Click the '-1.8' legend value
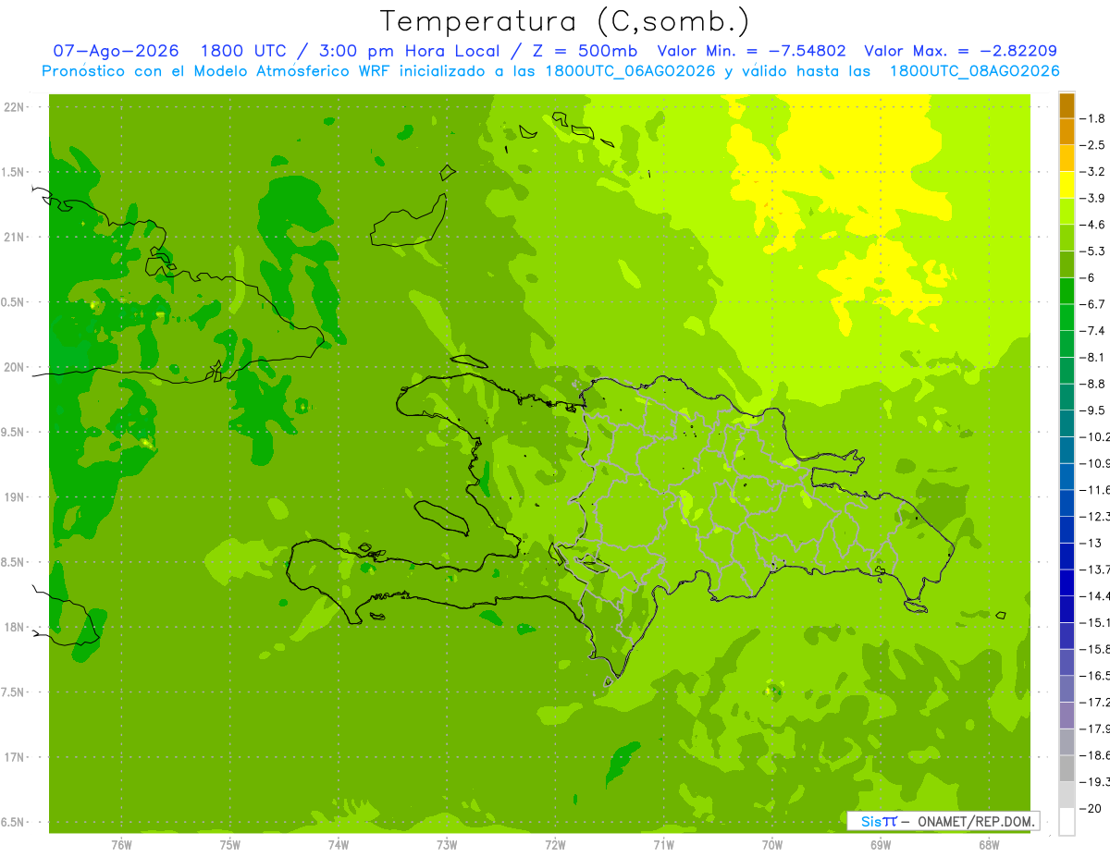Image resolution: width=1110 pixels, height=857 pixels. 1093,118
